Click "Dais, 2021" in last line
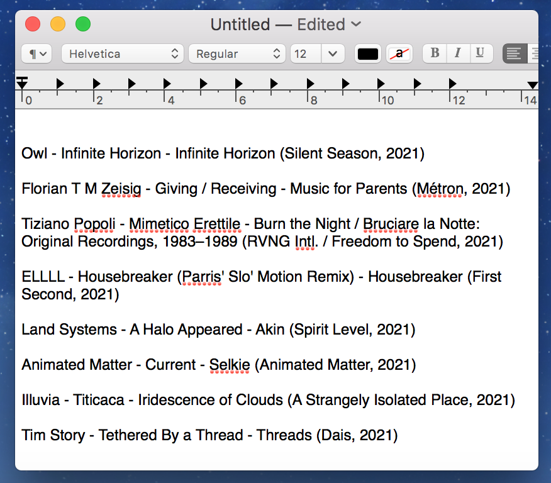This screenshot has width=551, height=483. pos(357,435)
